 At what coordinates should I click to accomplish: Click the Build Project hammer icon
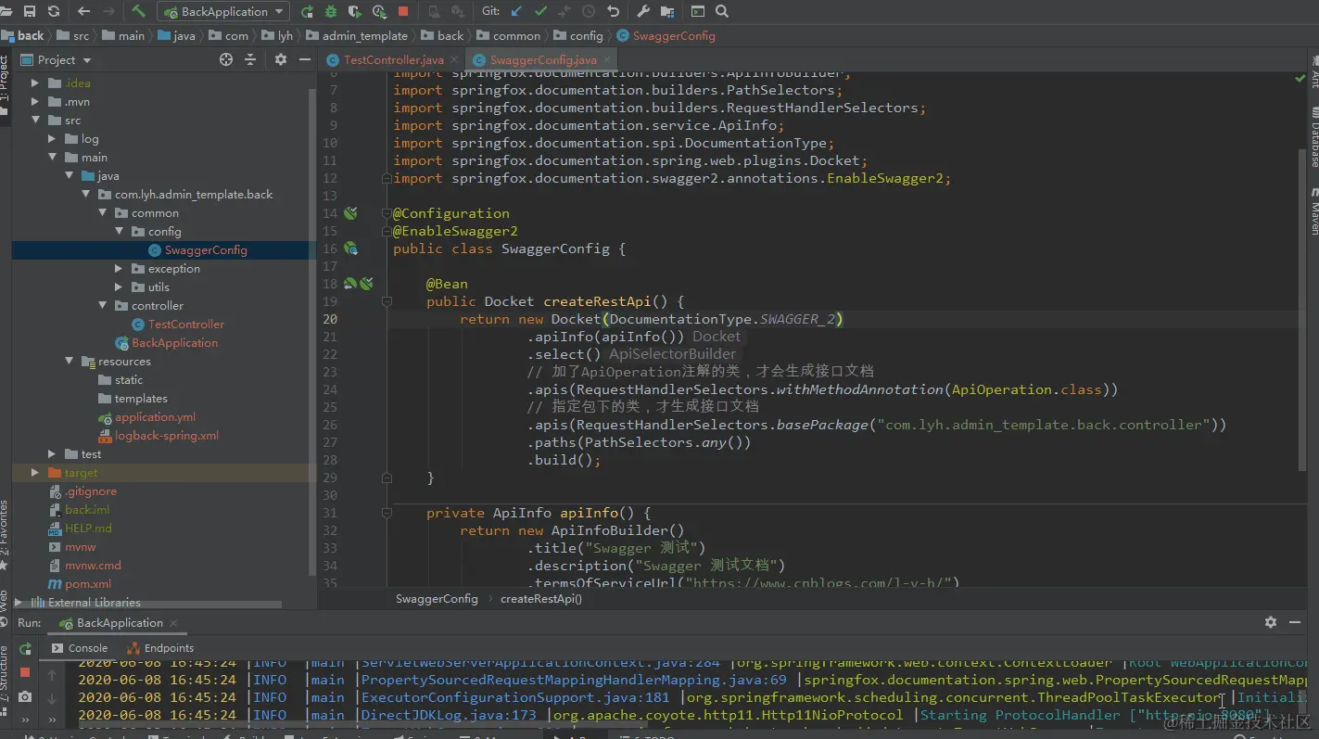pos(138,11)
